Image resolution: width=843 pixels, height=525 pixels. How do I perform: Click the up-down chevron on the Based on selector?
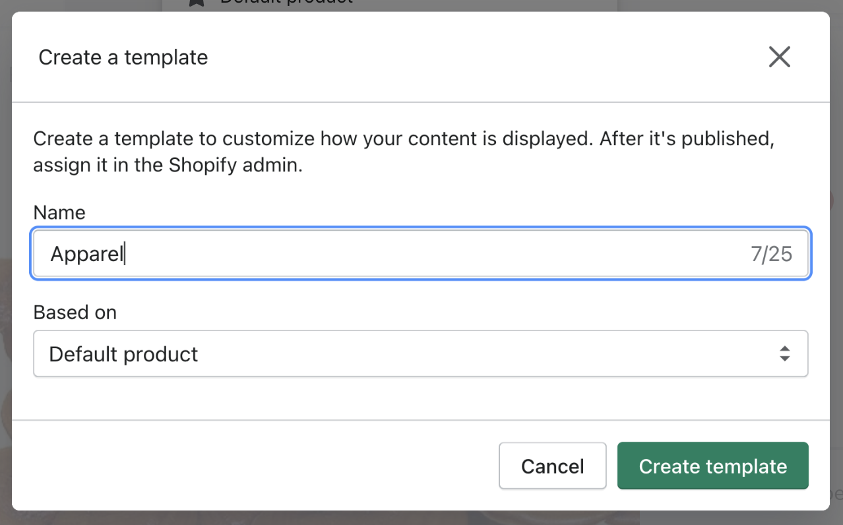784,354
